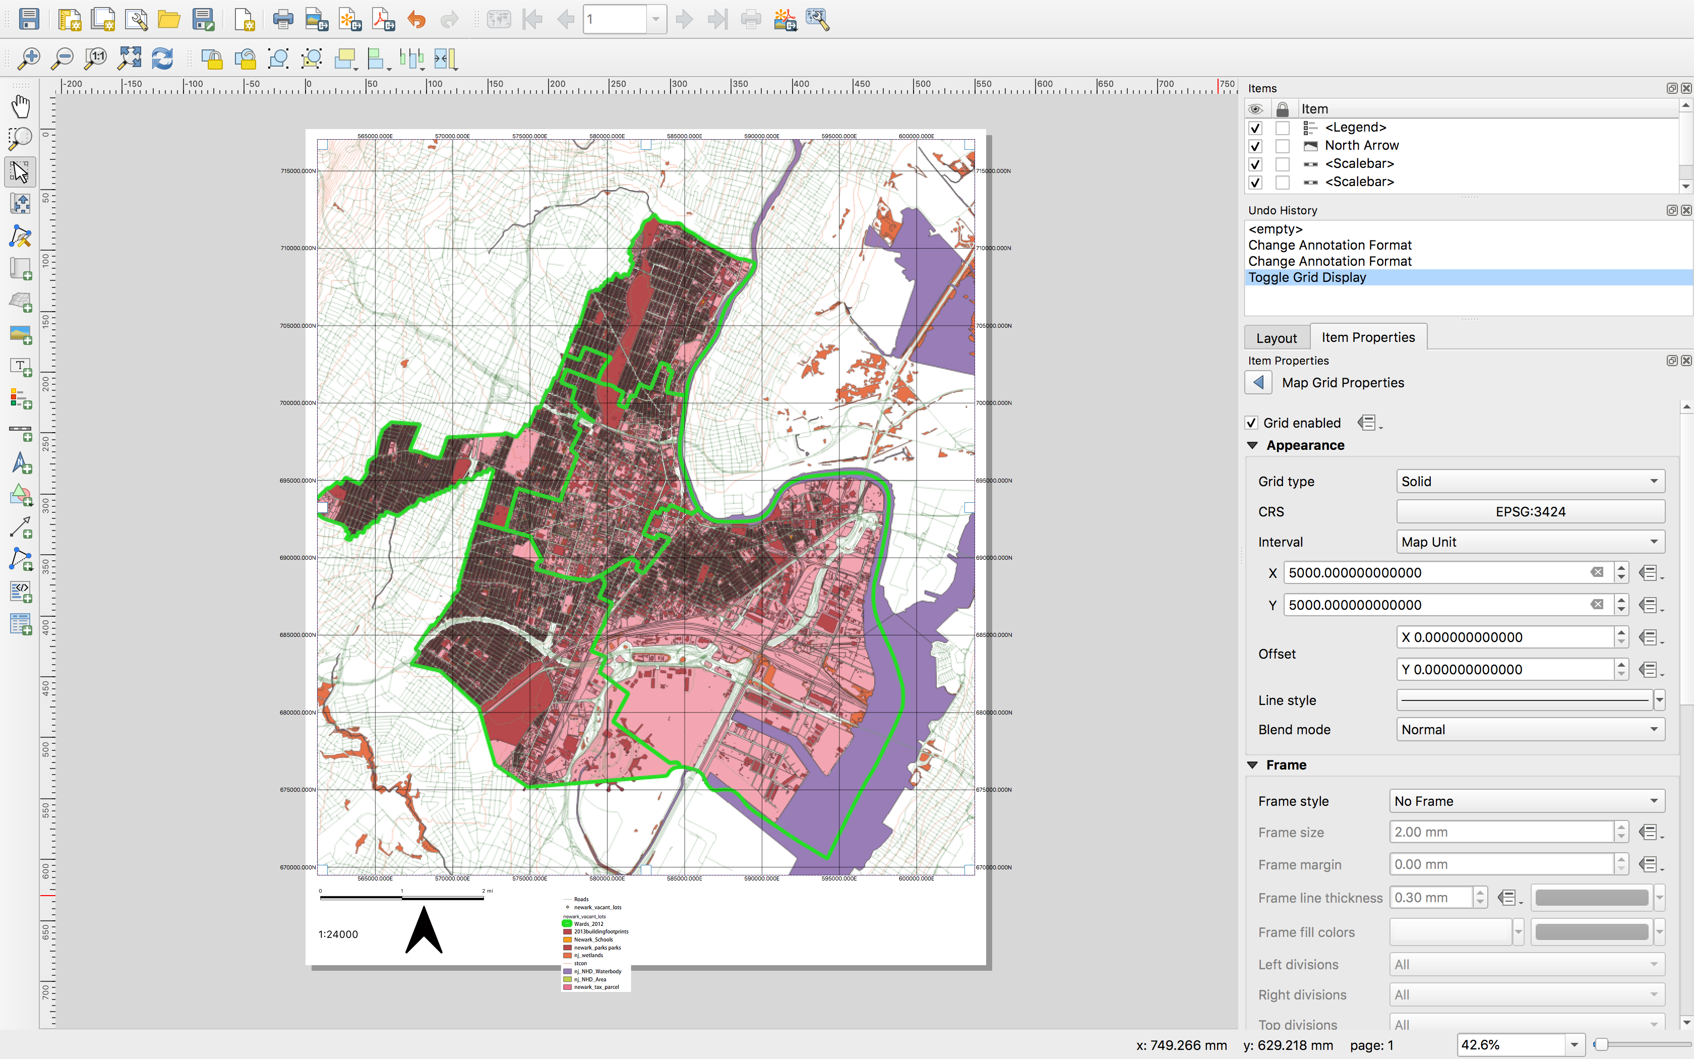This screenshot has width=1694, height=1059.
Task: Click the Zoom Full icon
Action: (130, 58)
